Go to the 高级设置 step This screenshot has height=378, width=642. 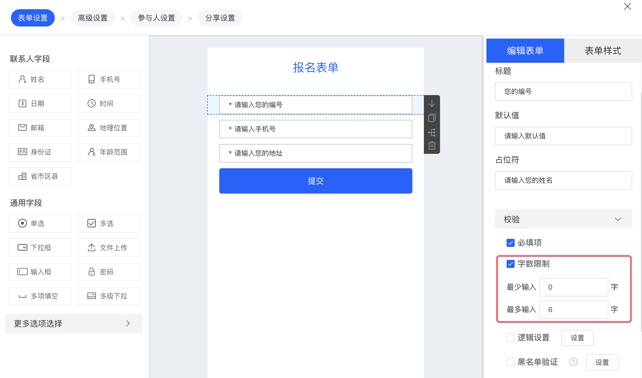point(93,18)
